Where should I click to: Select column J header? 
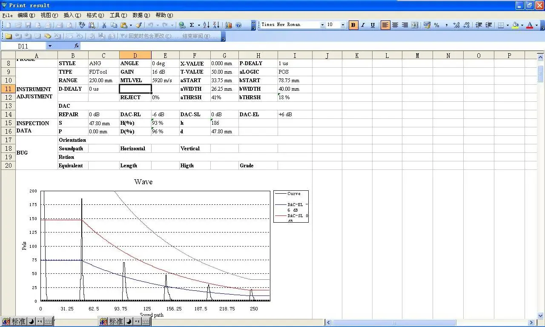(327, 55)
